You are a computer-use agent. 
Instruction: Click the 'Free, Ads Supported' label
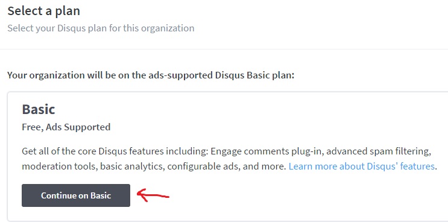(66, 127)
